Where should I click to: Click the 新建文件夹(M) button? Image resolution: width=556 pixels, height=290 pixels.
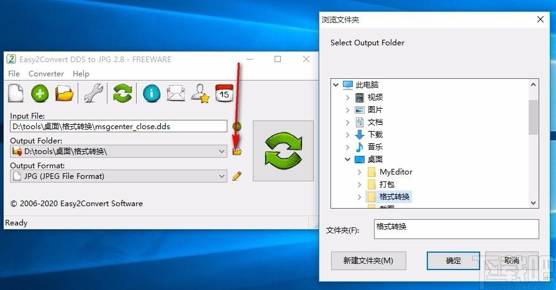pos(368,261)
